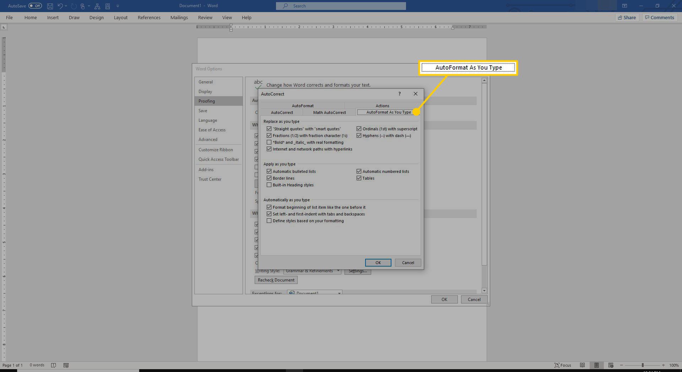Viewport: 682px width, 372px height.
Task: Open the Insert ribbon tab
Action: coord(53,17)
